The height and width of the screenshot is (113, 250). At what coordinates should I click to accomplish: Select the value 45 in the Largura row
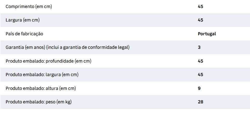click(200, 20)
